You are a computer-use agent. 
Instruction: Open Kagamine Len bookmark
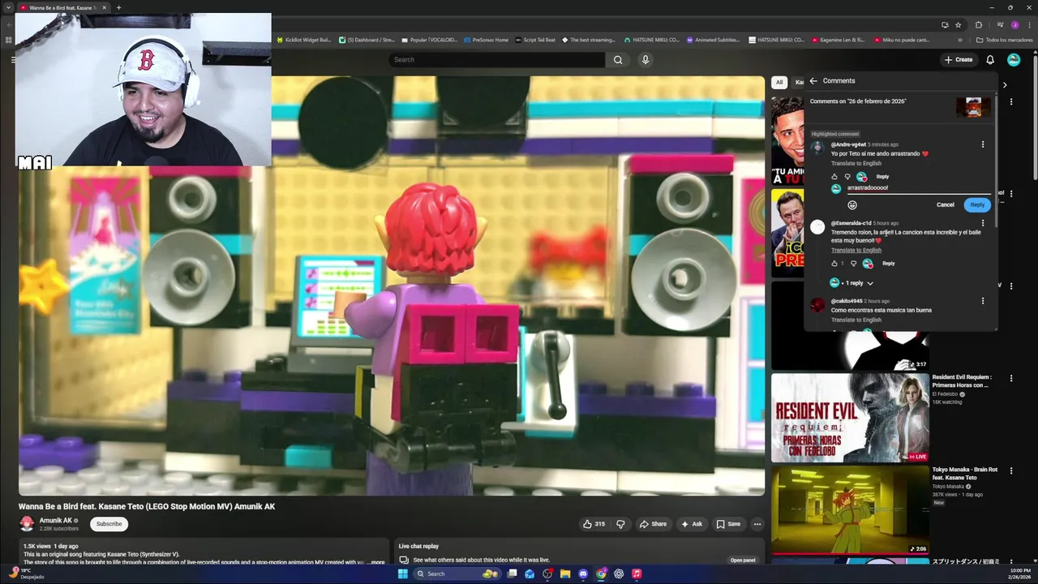tap(839, 40)
